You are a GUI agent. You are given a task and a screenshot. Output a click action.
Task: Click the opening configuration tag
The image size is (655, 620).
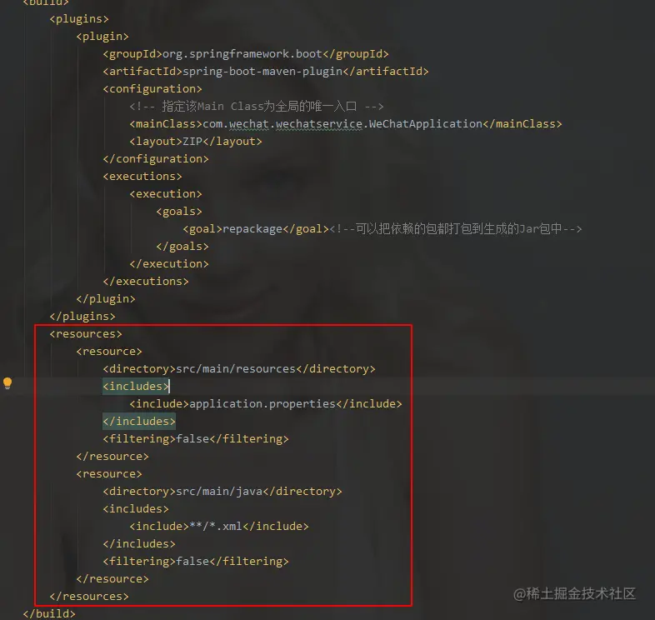(x=152, y=89)
